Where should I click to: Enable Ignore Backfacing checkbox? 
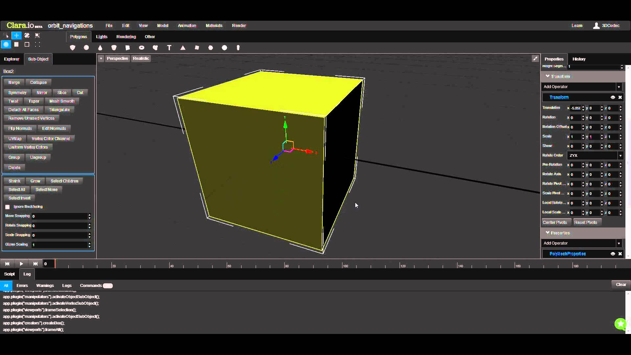pyautogui.click(x=8, y=207)
